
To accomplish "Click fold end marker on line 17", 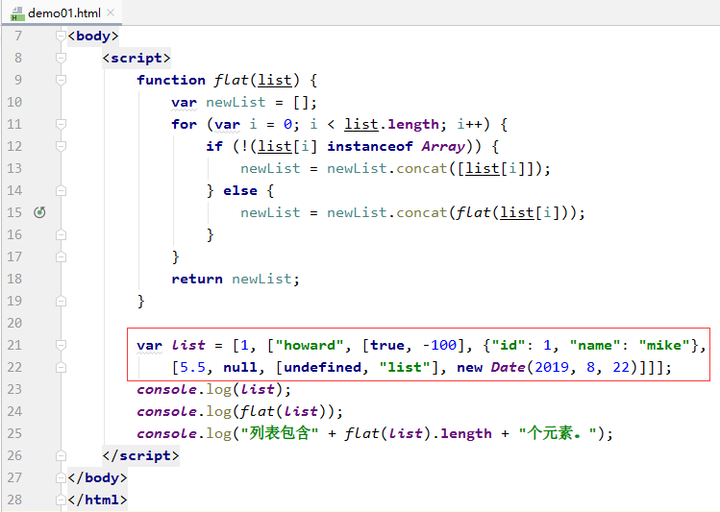I will (61, 256).
